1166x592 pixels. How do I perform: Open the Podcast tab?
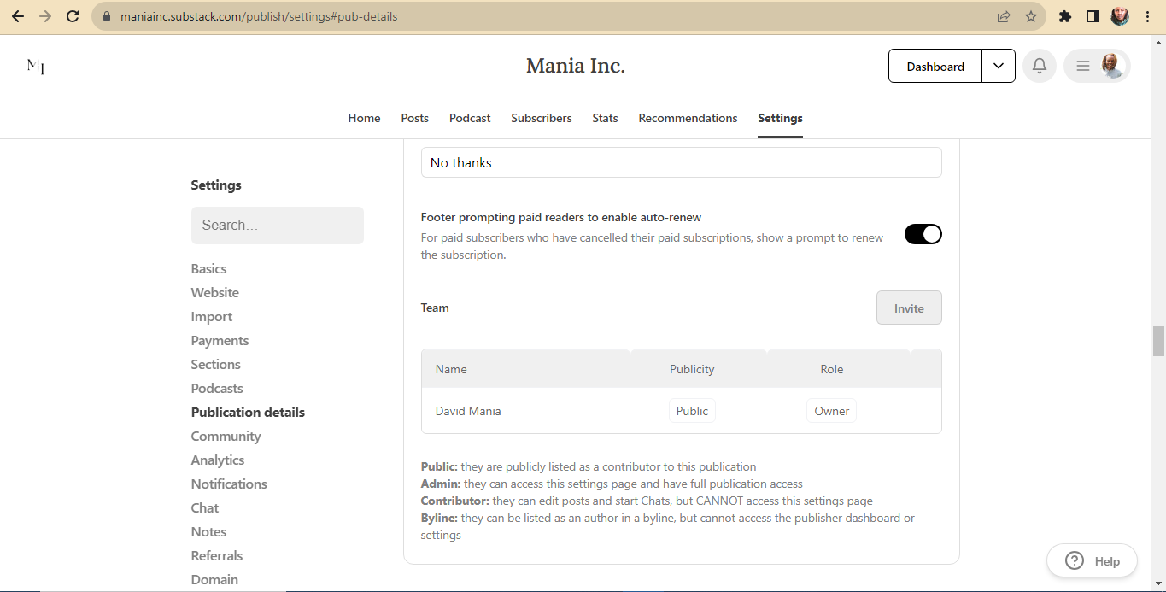click(x=470, y=118)
